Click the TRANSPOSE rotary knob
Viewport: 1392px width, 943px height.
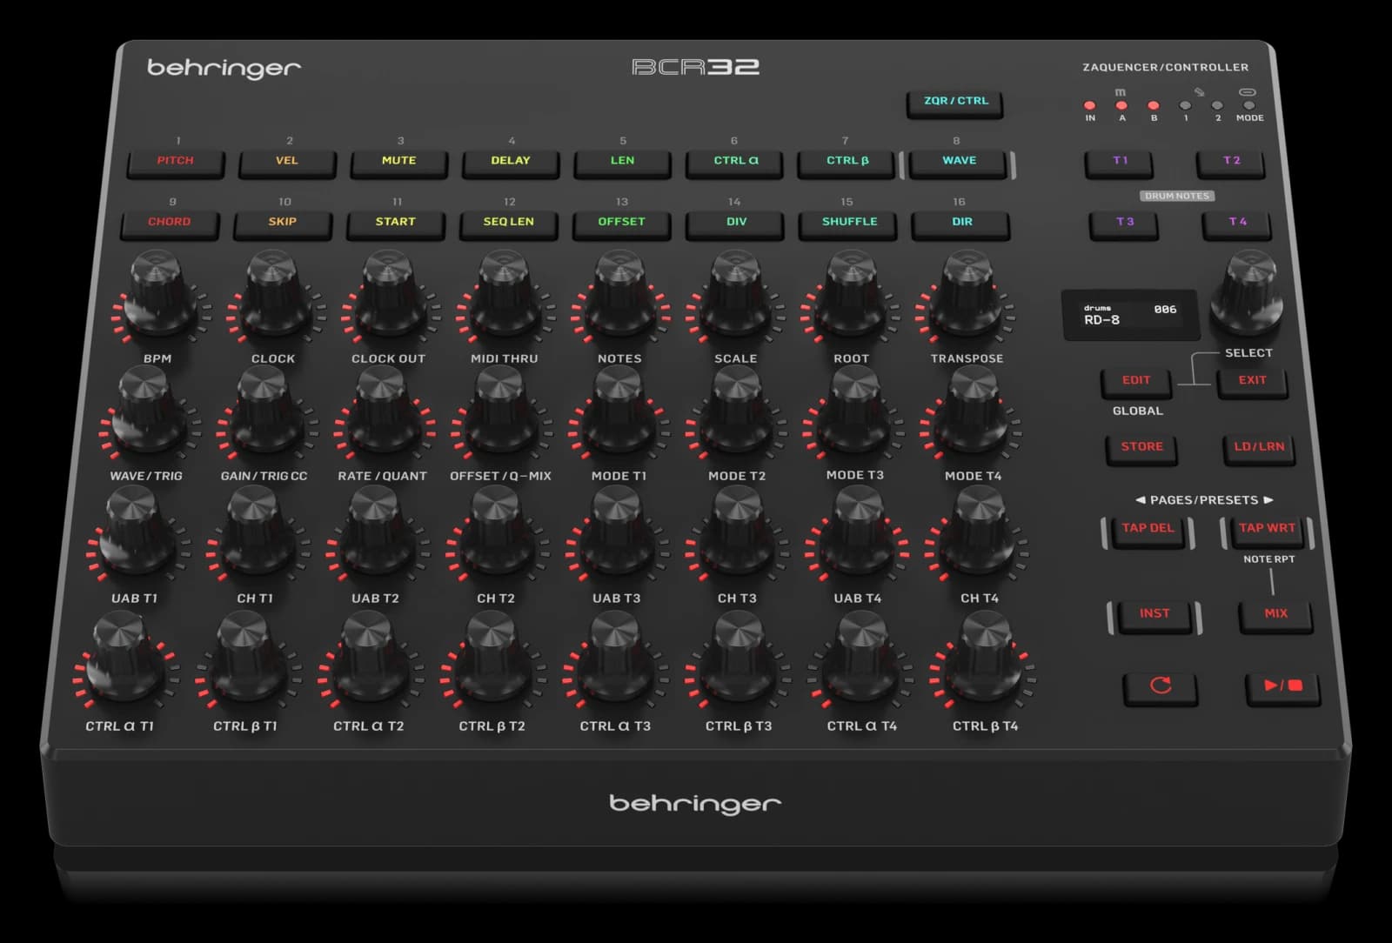(x=966, y=296)
